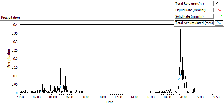Click the vertical Precipitation y-axis label
The image size is (224, 104).
point(9,59)
